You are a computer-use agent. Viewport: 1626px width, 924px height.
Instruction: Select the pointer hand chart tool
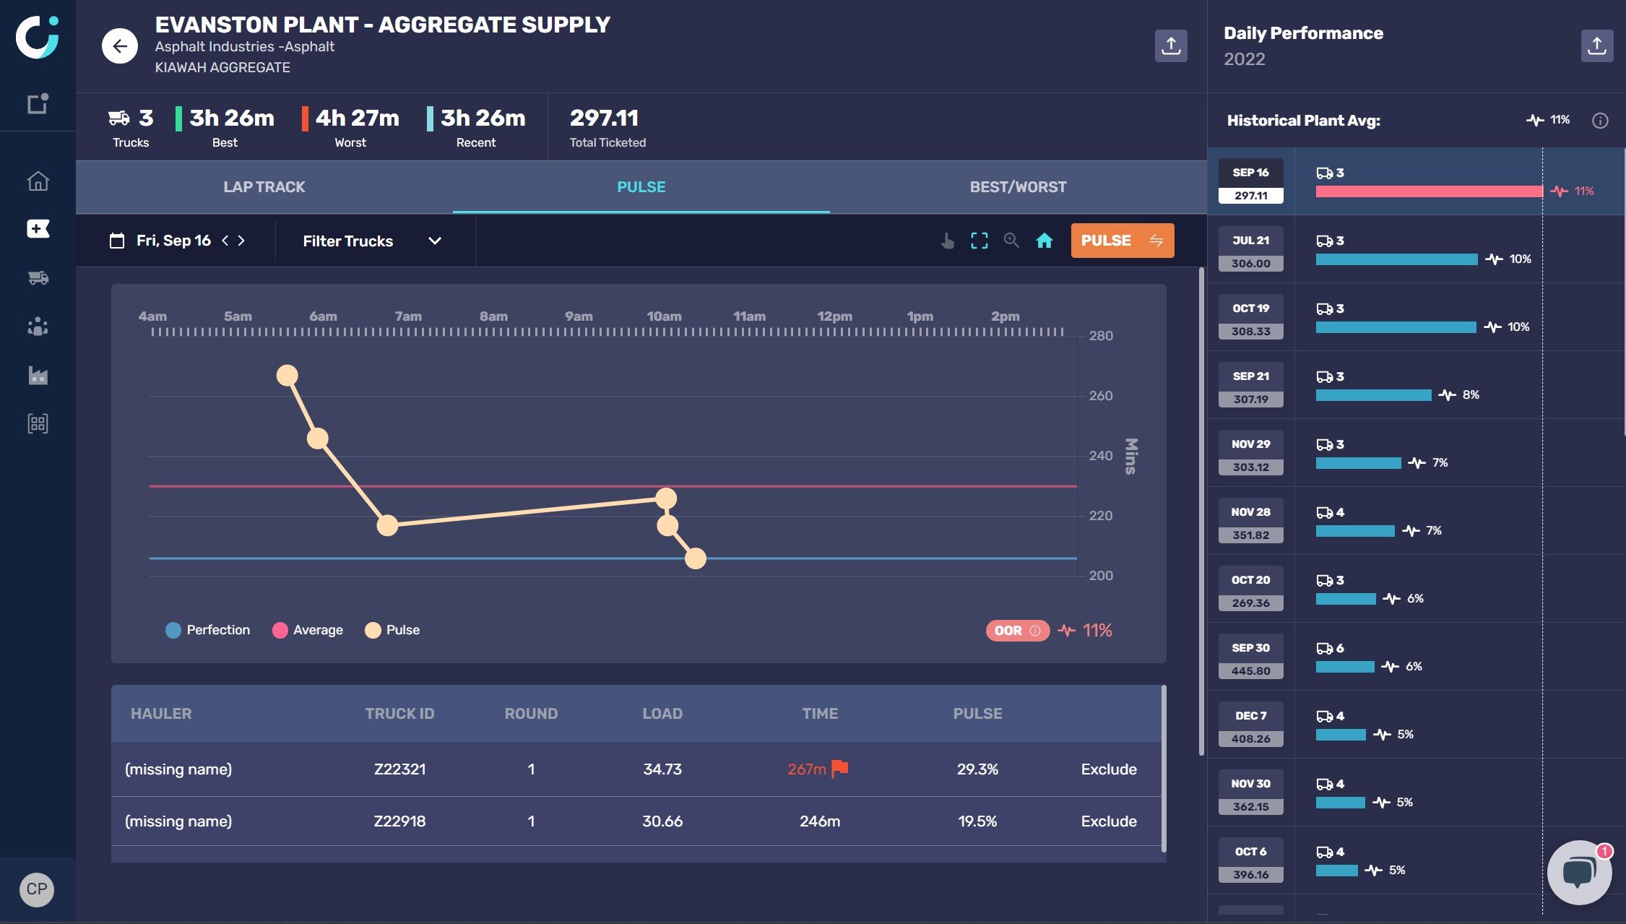coord(947,241)
